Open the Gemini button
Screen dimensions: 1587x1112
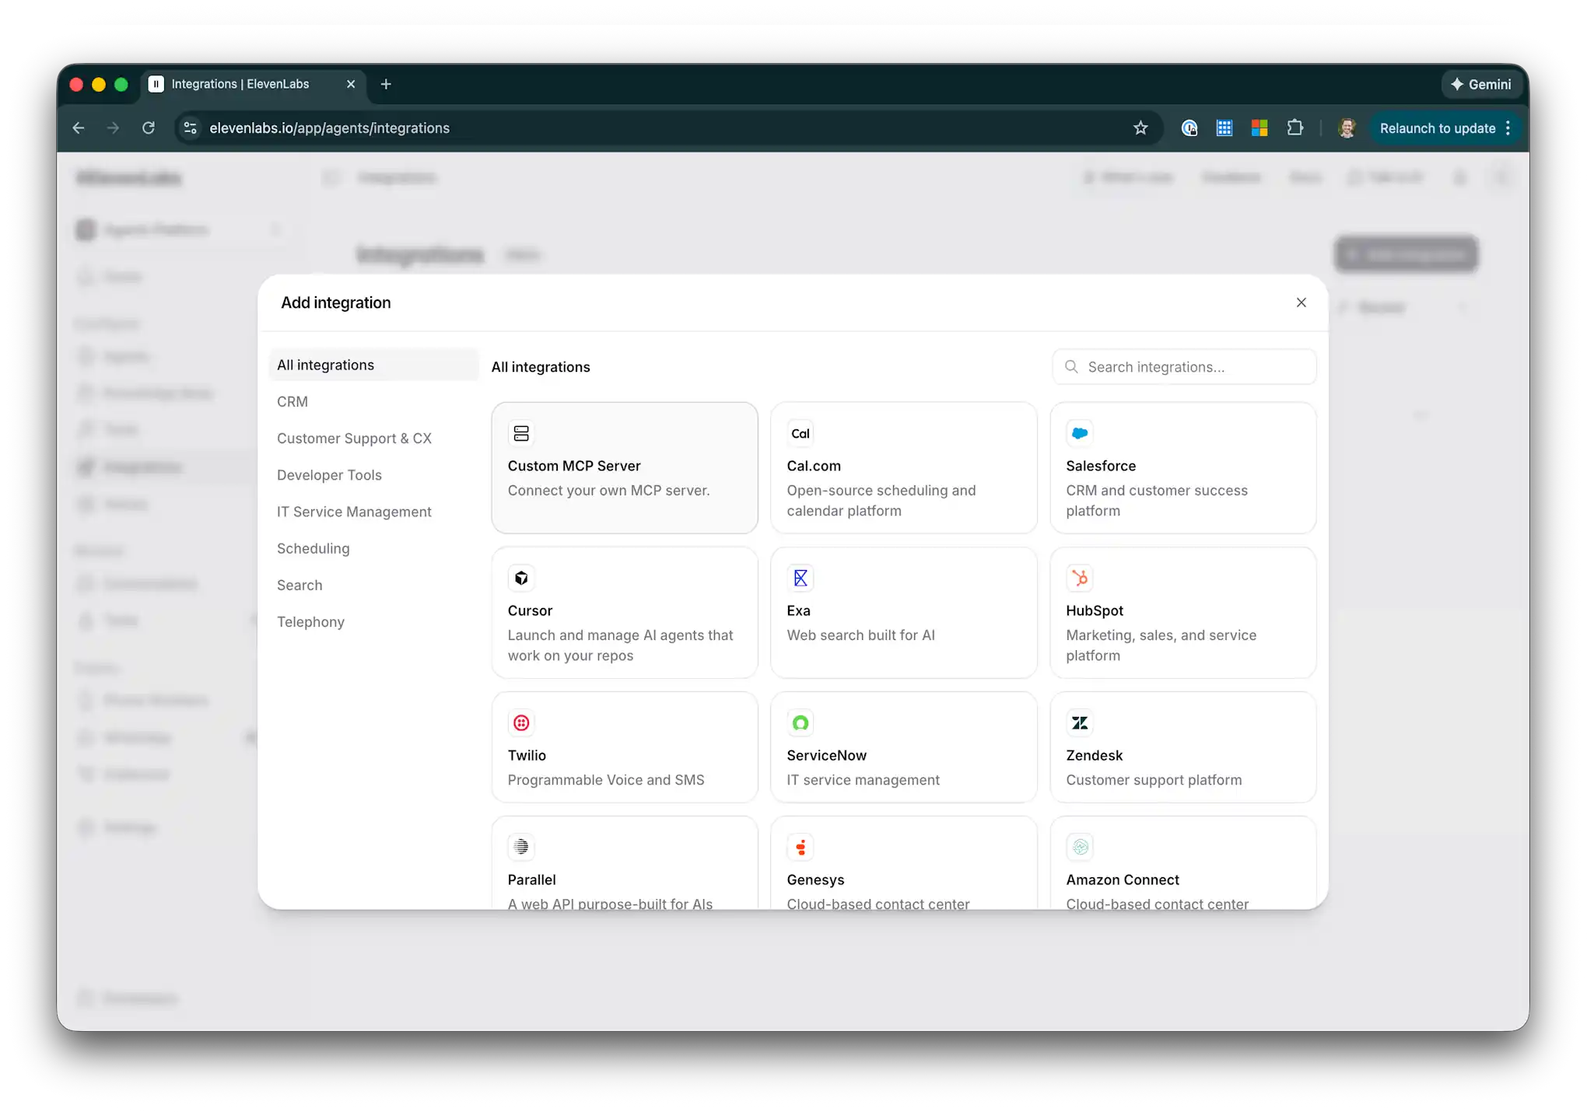pyautogui.click(x=1480, y=84)
